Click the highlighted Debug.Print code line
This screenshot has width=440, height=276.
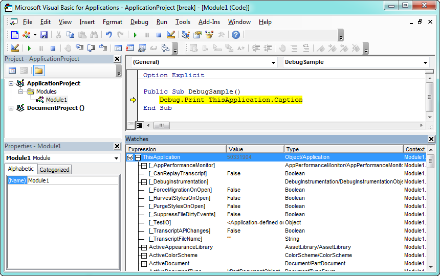231,100
